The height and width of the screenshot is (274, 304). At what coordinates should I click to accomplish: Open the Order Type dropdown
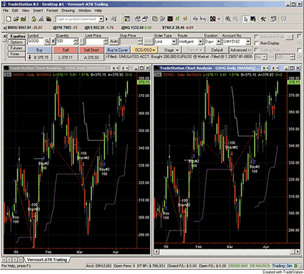165,41
